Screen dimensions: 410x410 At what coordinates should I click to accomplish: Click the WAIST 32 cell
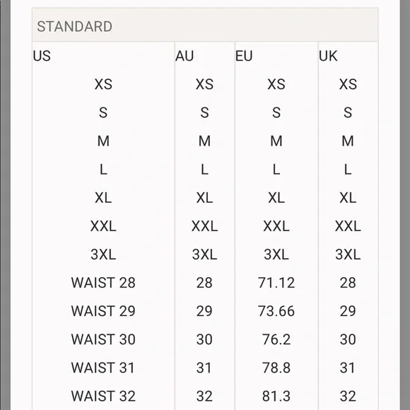[103, 396]
